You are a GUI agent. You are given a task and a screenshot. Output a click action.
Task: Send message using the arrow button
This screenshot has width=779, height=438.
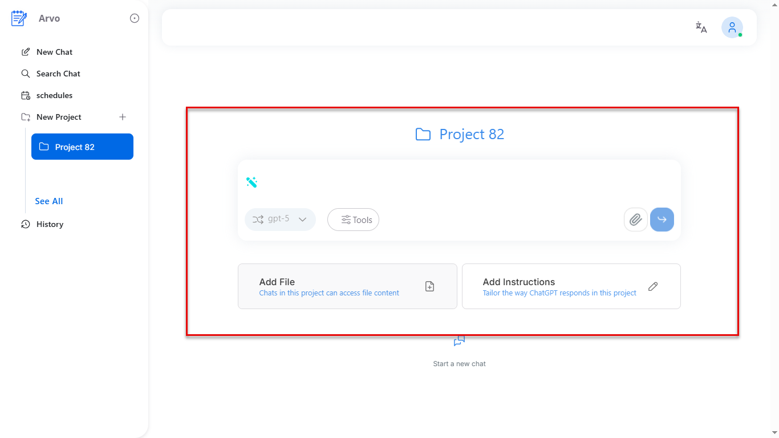click(662, 220)
